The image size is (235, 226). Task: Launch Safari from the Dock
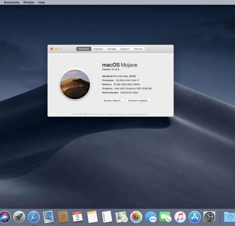[34, 217]
